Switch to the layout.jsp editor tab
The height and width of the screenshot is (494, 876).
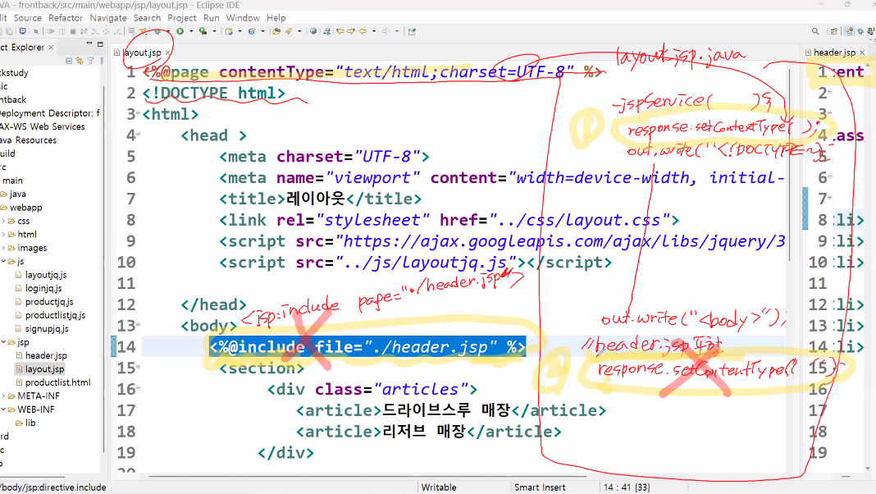tap(141, 53)
